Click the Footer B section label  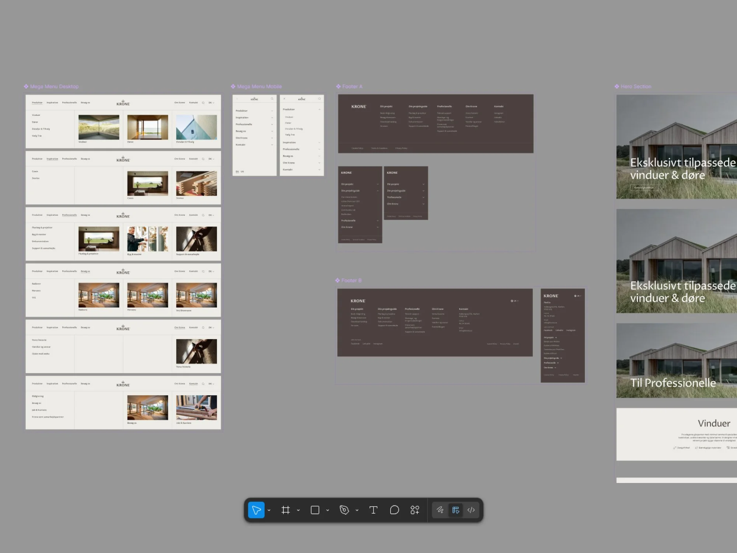pos(351,281)
